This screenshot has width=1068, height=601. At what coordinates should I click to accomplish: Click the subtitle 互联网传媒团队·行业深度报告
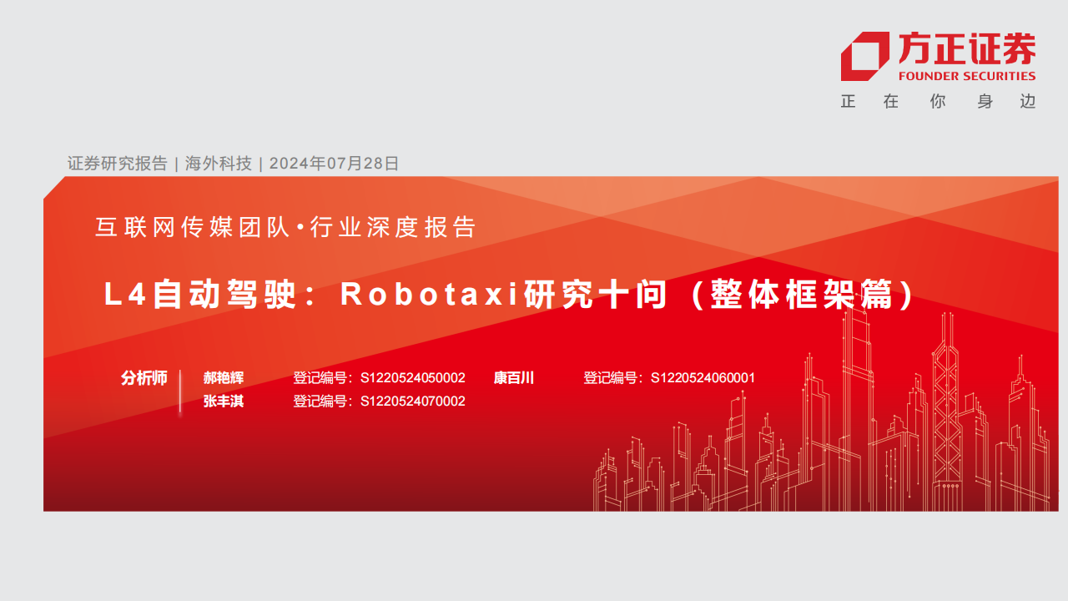285,227
